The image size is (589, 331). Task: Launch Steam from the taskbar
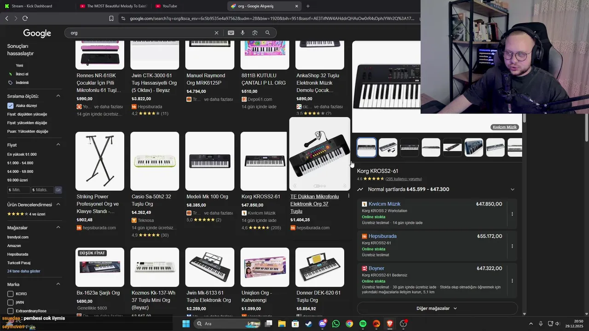308,324
